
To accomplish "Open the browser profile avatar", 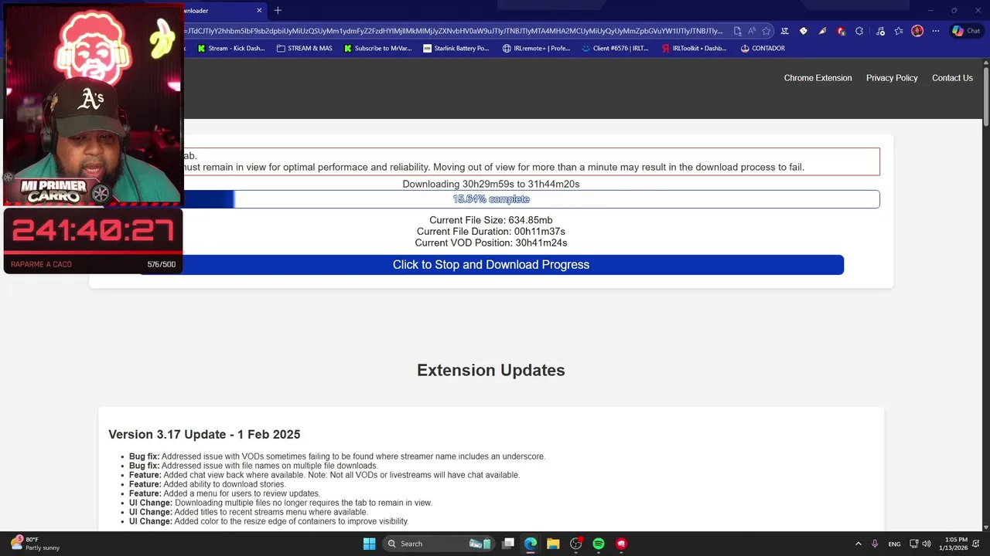I will (917, 32).
